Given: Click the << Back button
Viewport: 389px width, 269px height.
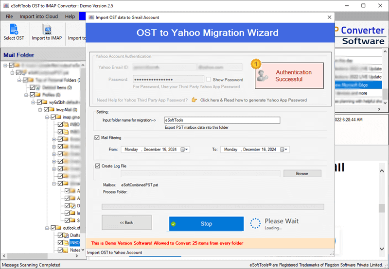Looking at the screenshot, I should [126, 222].
